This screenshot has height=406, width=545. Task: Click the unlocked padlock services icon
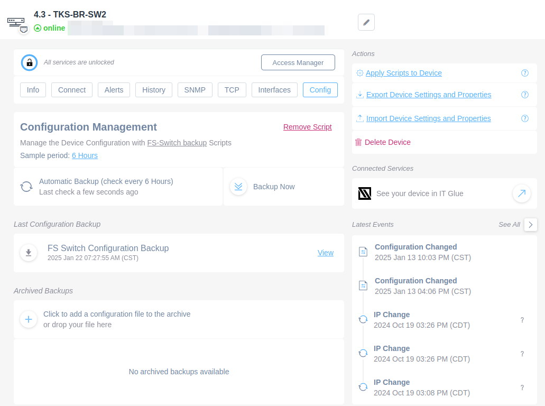[x=30, y=62]
